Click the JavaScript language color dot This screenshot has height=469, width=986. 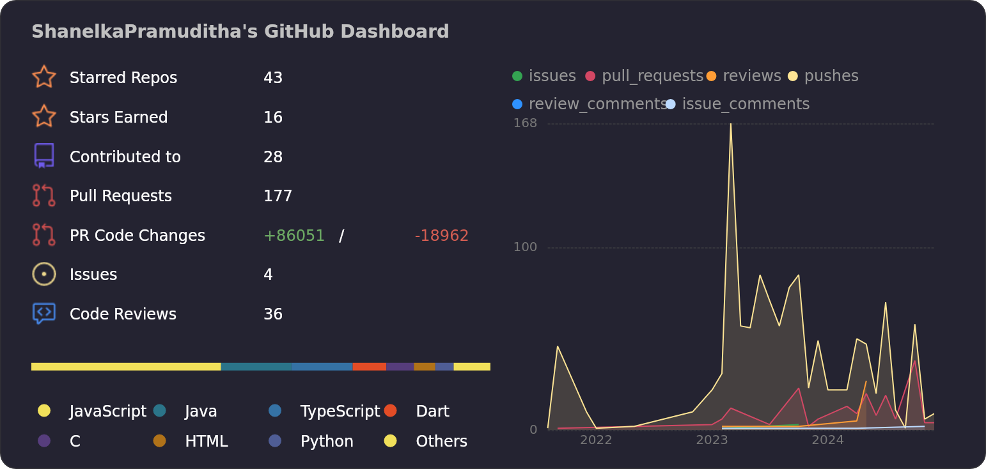[x=44, y=410]
